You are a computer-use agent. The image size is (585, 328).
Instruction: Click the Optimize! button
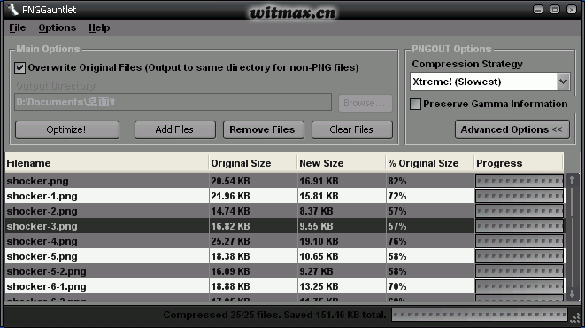tap(67, 129)
